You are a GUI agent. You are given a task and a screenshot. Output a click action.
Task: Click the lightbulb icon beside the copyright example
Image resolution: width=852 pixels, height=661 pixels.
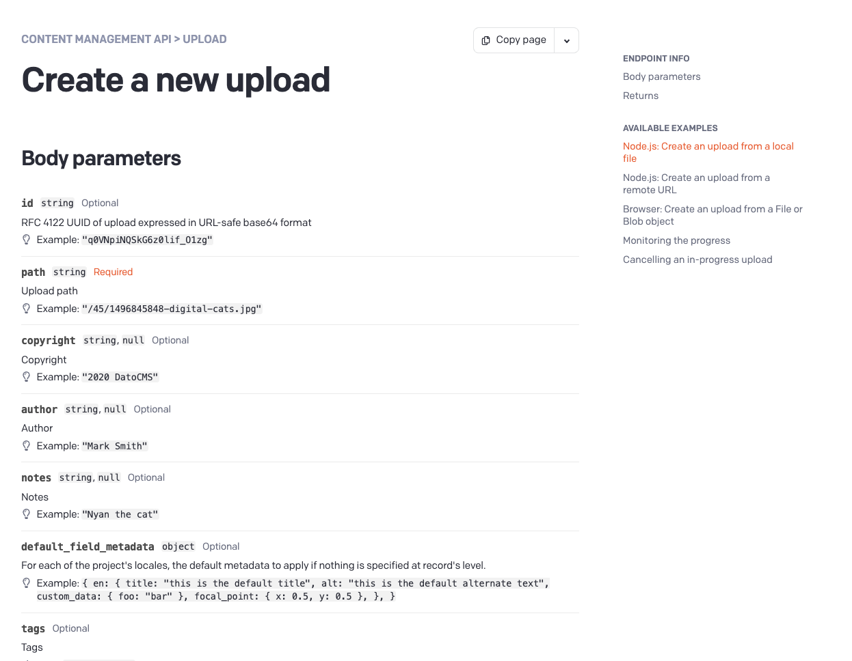(27, 377)
